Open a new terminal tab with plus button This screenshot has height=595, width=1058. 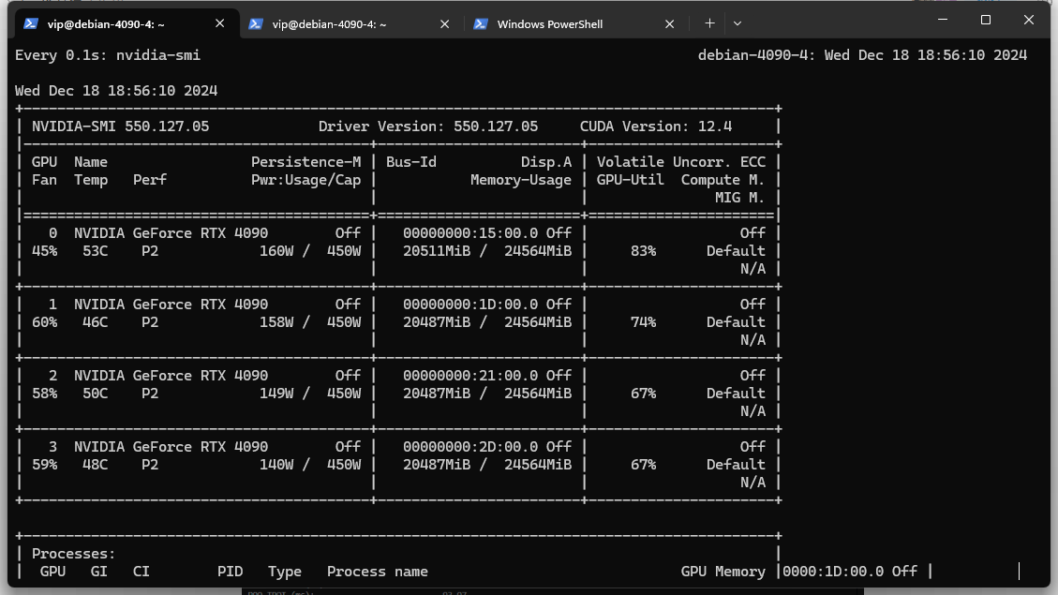click(x=709, y=23)
